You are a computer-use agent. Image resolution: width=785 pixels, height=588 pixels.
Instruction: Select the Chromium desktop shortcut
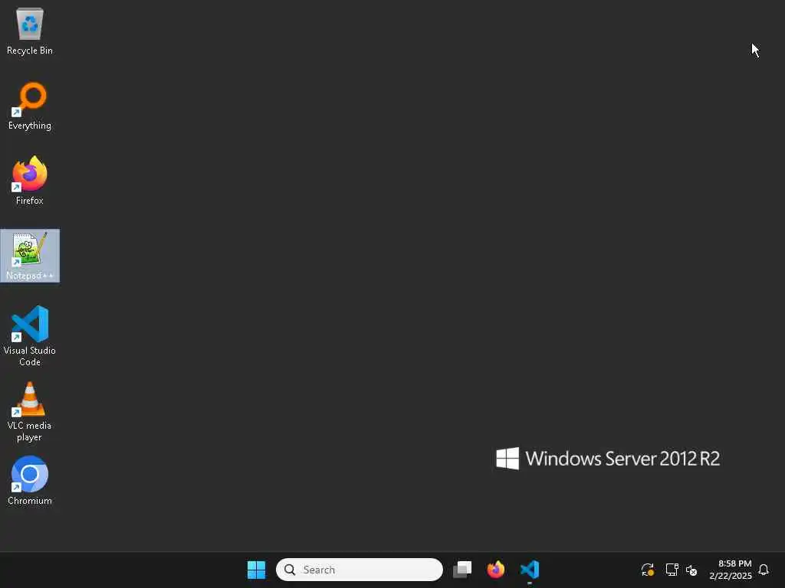pyautogui.click(x=30, y=481)
